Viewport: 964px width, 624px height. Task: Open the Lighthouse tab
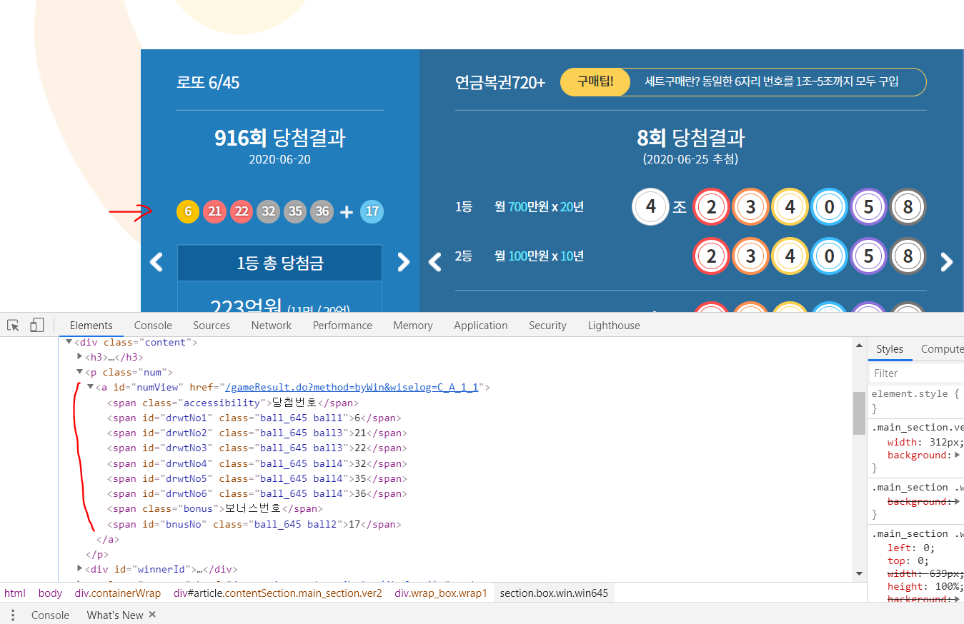click(x=614, y=326)
